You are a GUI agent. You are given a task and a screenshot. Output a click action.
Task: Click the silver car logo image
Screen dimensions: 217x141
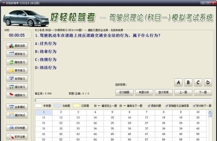26,18
